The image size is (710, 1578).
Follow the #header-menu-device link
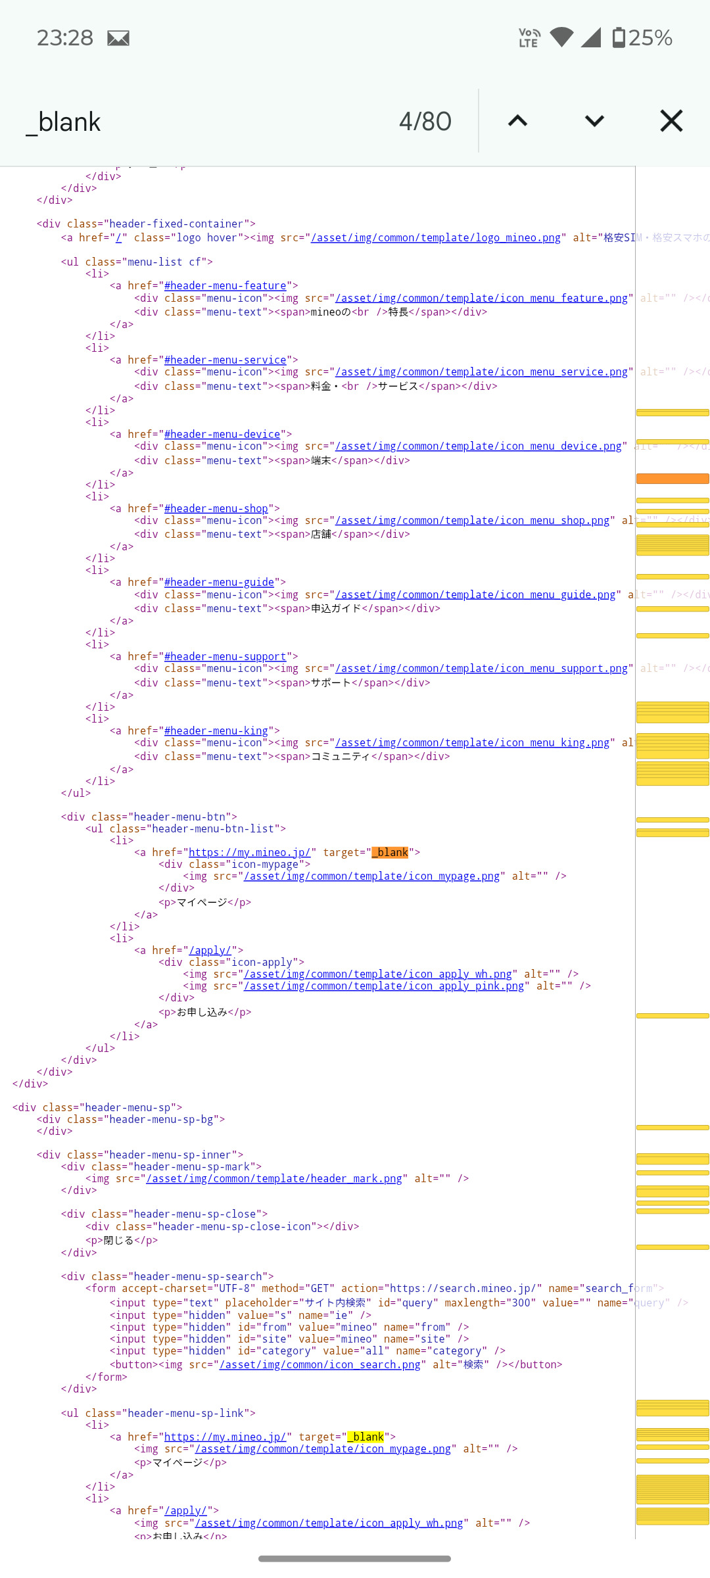click(222, 435)
